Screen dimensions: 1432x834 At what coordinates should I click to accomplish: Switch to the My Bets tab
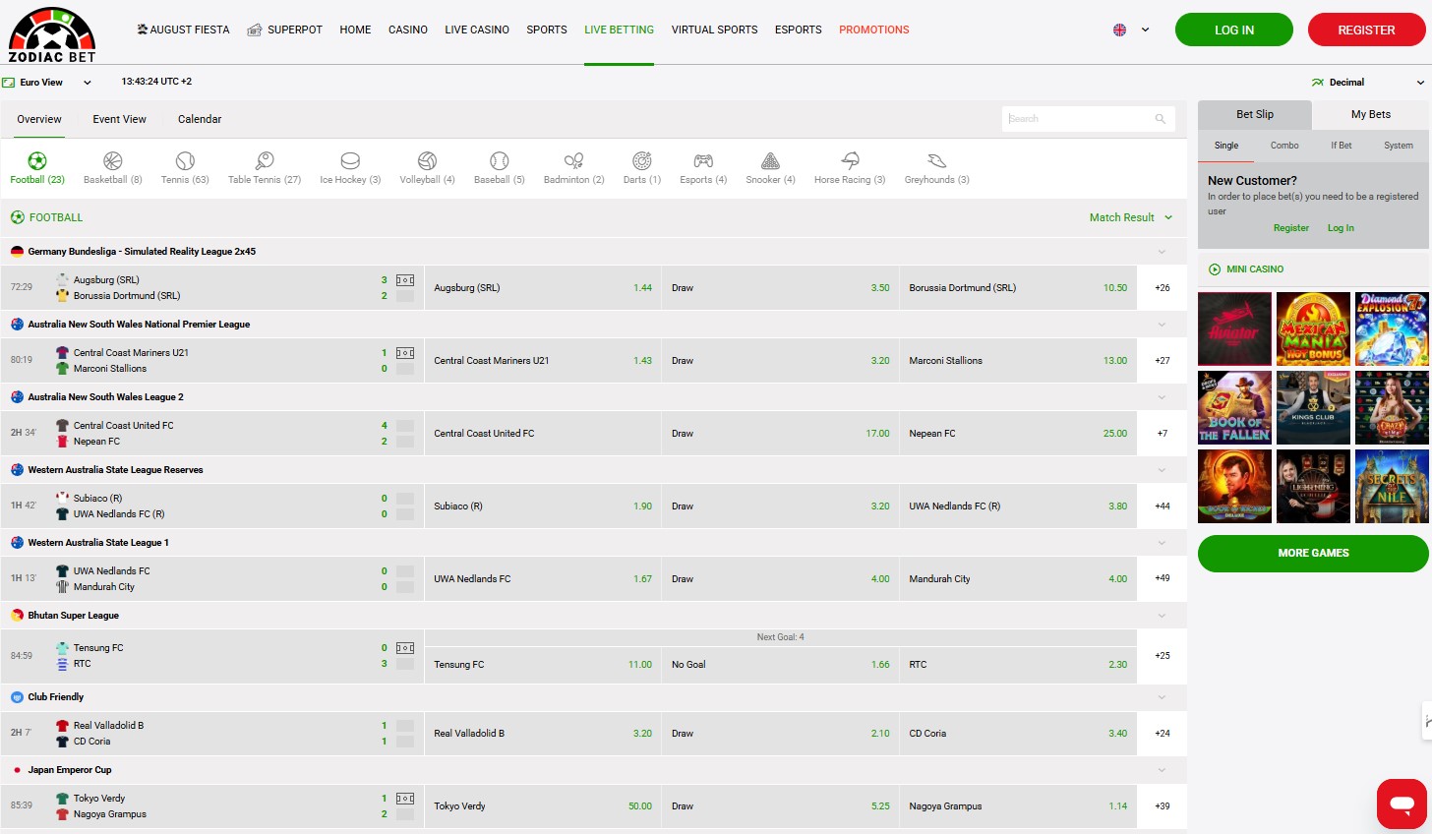pos(1370,114)
